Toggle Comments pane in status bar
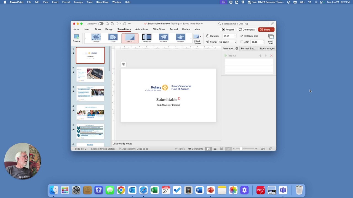Image resolution: width=353 pixels, height=198 pixels. [196, 149]
